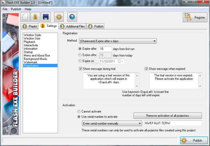
Task: Open the File menu
Action: coord(5,9)
